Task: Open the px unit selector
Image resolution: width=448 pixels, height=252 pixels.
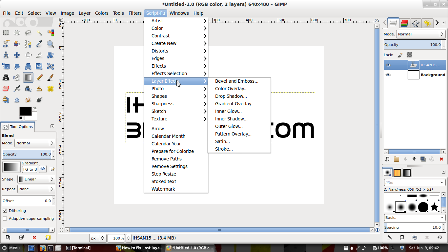Action: [x=98, y=238]
